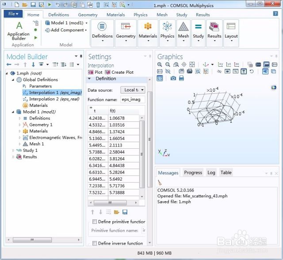Expand the Results tree node
This screenshot has height=260, width=283.
click(x=13, y=157)
